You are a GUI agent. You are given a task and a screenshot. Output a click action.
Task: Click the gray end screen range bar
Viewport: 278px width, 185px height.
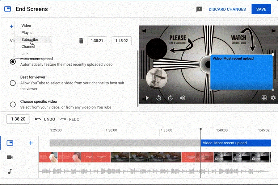[125, 143]
